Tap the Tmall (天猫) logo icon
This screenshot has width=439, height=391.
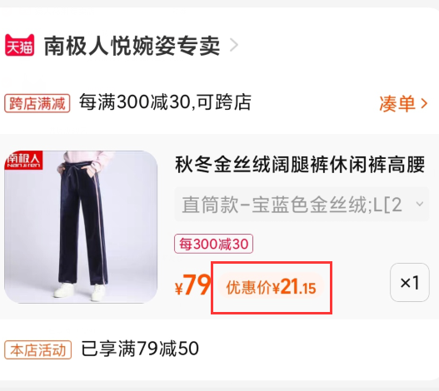20,45
